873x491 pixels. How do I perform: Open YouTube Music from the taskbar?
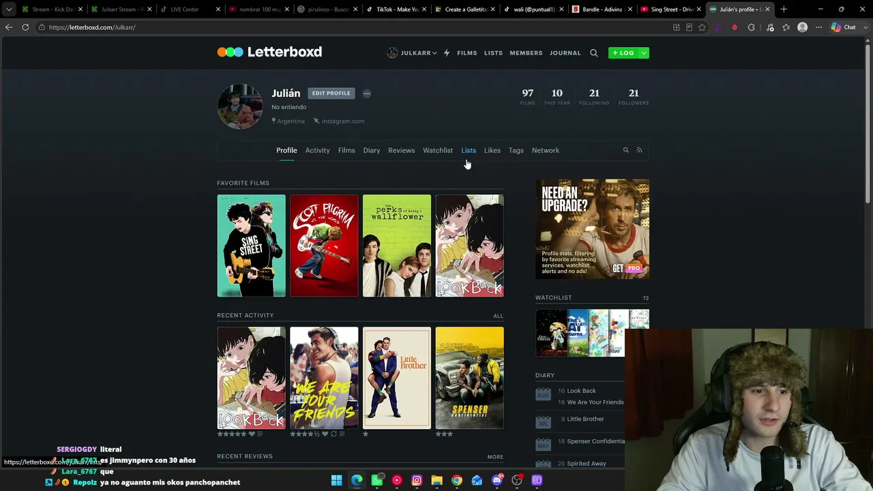tap(396, 480)
